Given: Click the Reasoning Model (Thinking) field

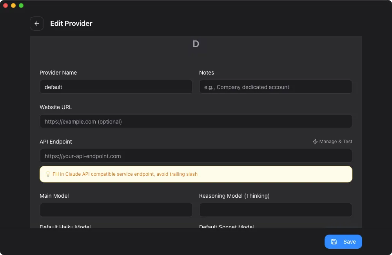Looking at the screenshot, I should [x=276, y=210].
